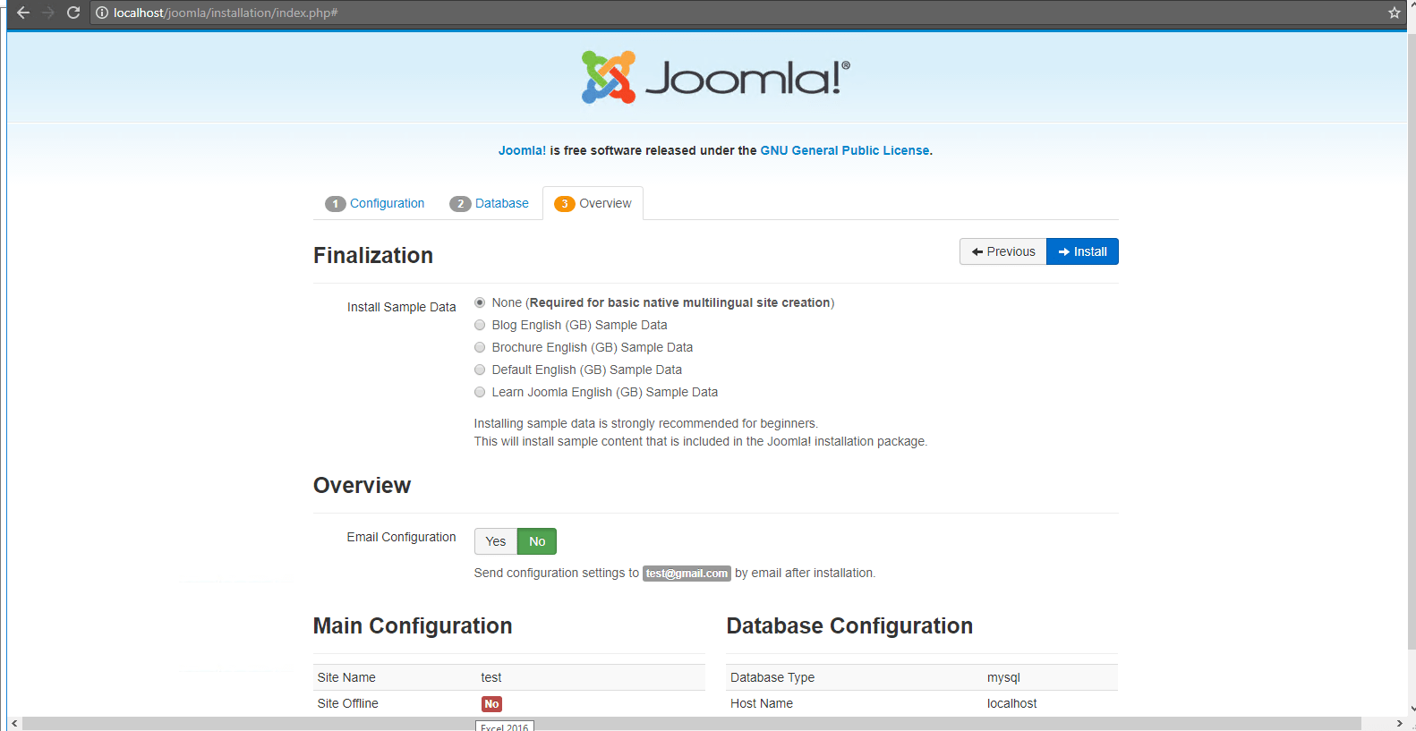Open the Configuration step tab

pyautogui.click(x=375, y=203)
